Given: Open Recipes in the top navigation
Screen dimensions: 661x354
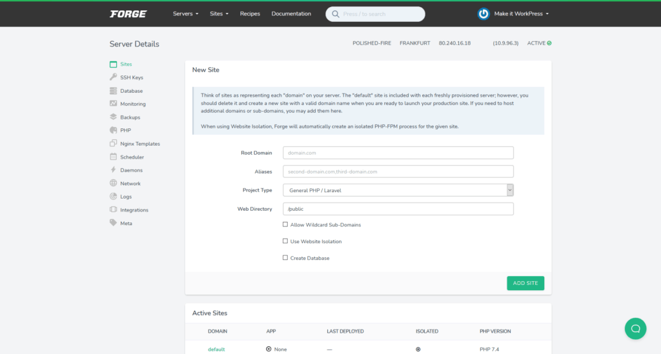Looking at the screenshot, I should [250, 14].
